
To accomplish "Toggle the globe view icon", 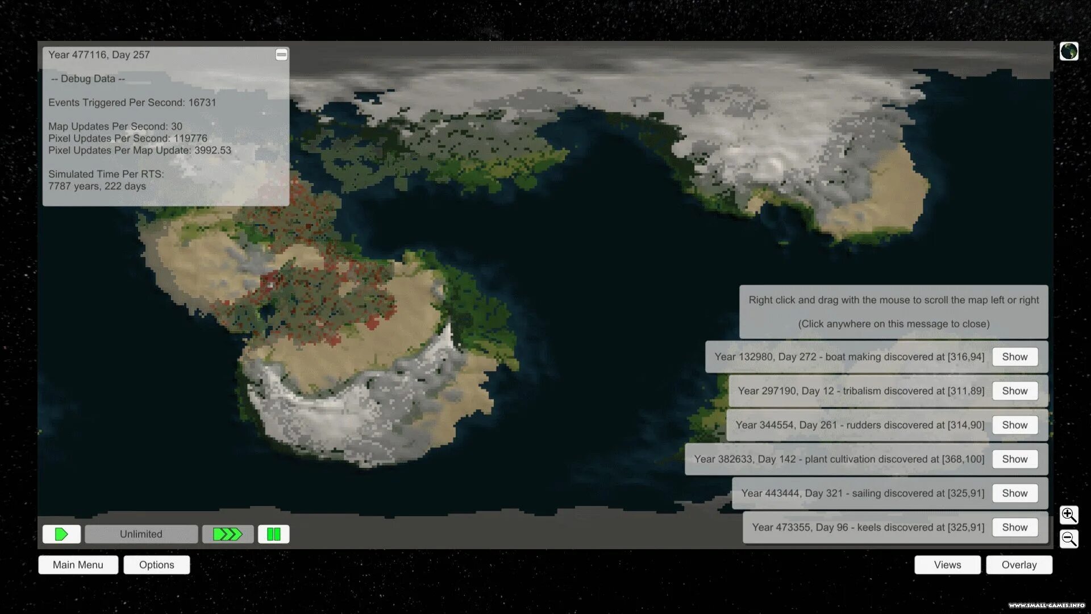I will 1068,51.
